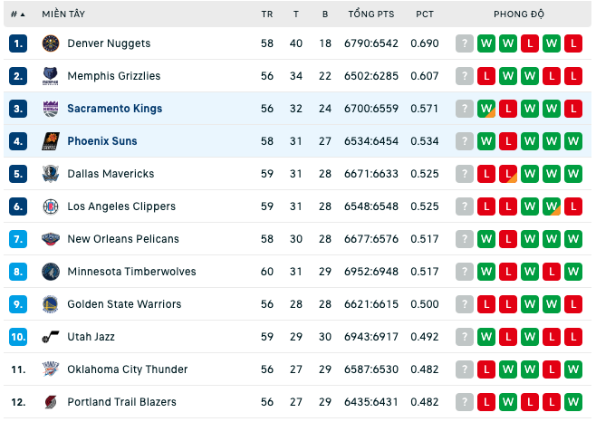Open the Memphis Grizzlies team link
This screenshot has height=422, width=596.
pos(114,76)
